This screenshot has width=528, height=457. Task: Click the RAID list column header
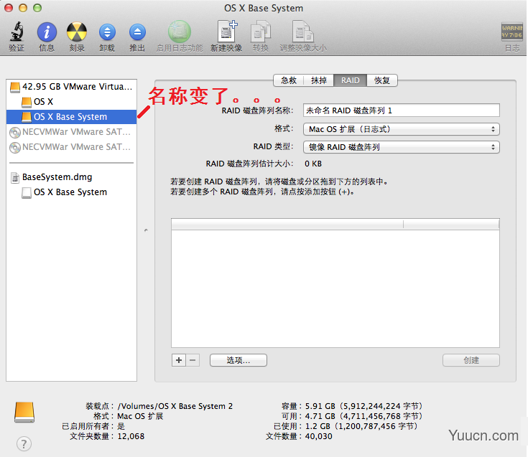pos(335,225)
